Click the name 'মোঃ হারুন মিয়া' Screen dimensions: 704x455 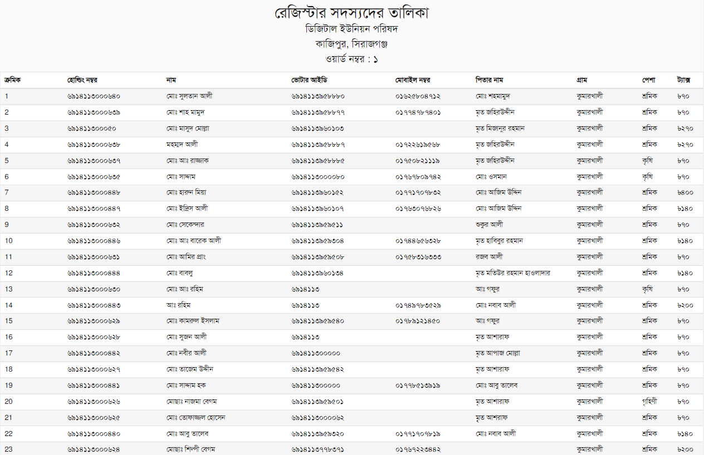click(186, 192)
